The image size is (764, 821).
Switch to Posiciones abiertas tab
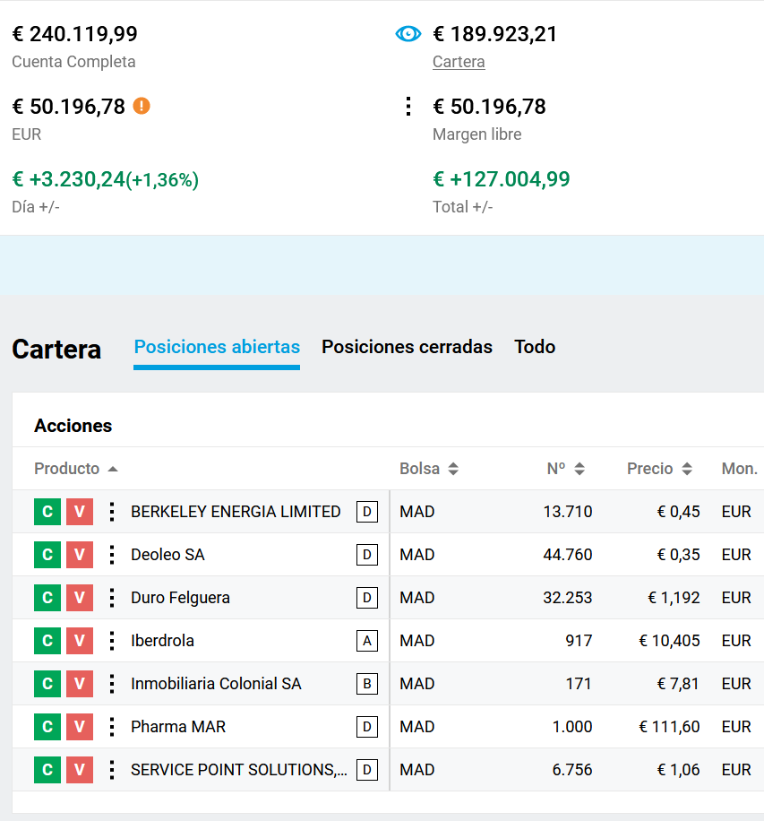217,347
